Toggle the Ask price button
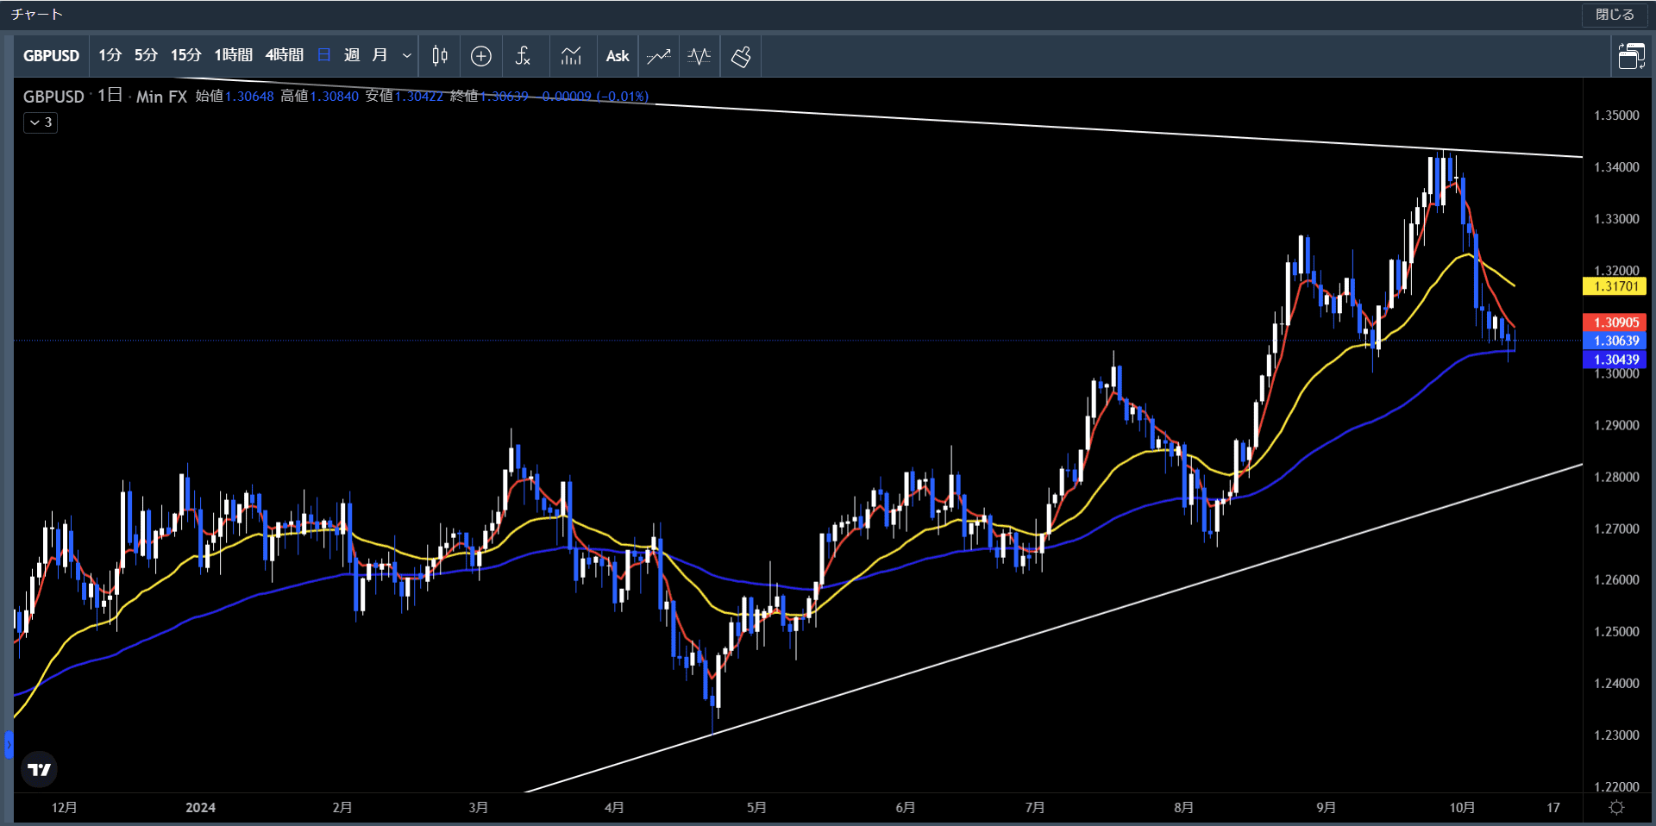 tap(618, 56)
